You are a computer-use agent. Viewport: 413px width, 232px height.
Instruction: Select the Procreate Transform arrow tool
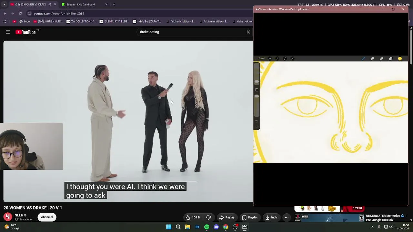tap(293, 59)
